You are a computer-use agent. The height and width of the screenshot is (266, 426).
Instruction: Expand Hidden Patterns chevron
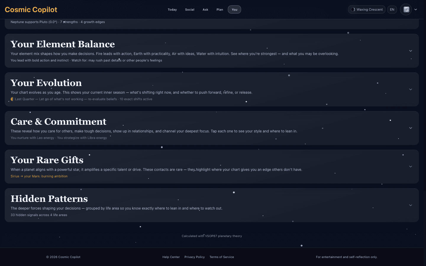(411, 205)
